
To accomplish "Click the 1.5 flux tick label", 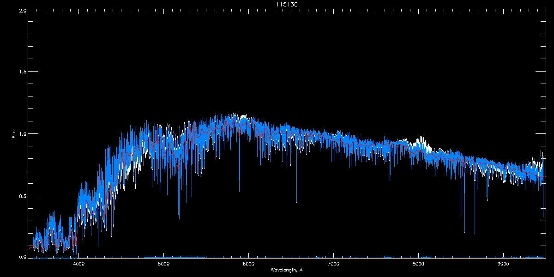I will tap(22, 72).
